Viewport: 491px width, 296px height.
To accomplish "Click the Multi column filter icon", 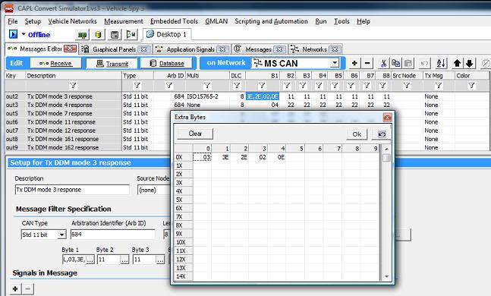I will click(207, 85).
